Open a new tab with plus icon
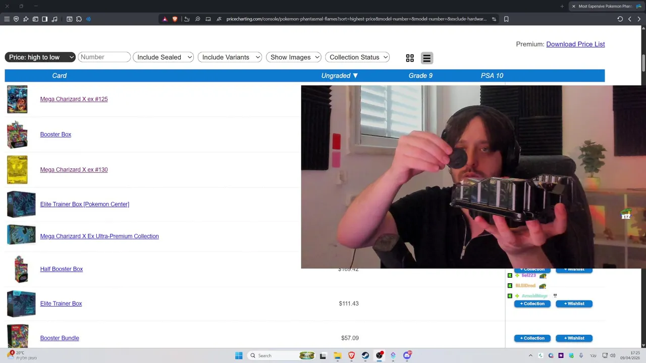646x363 pixels. coord(562,6)
